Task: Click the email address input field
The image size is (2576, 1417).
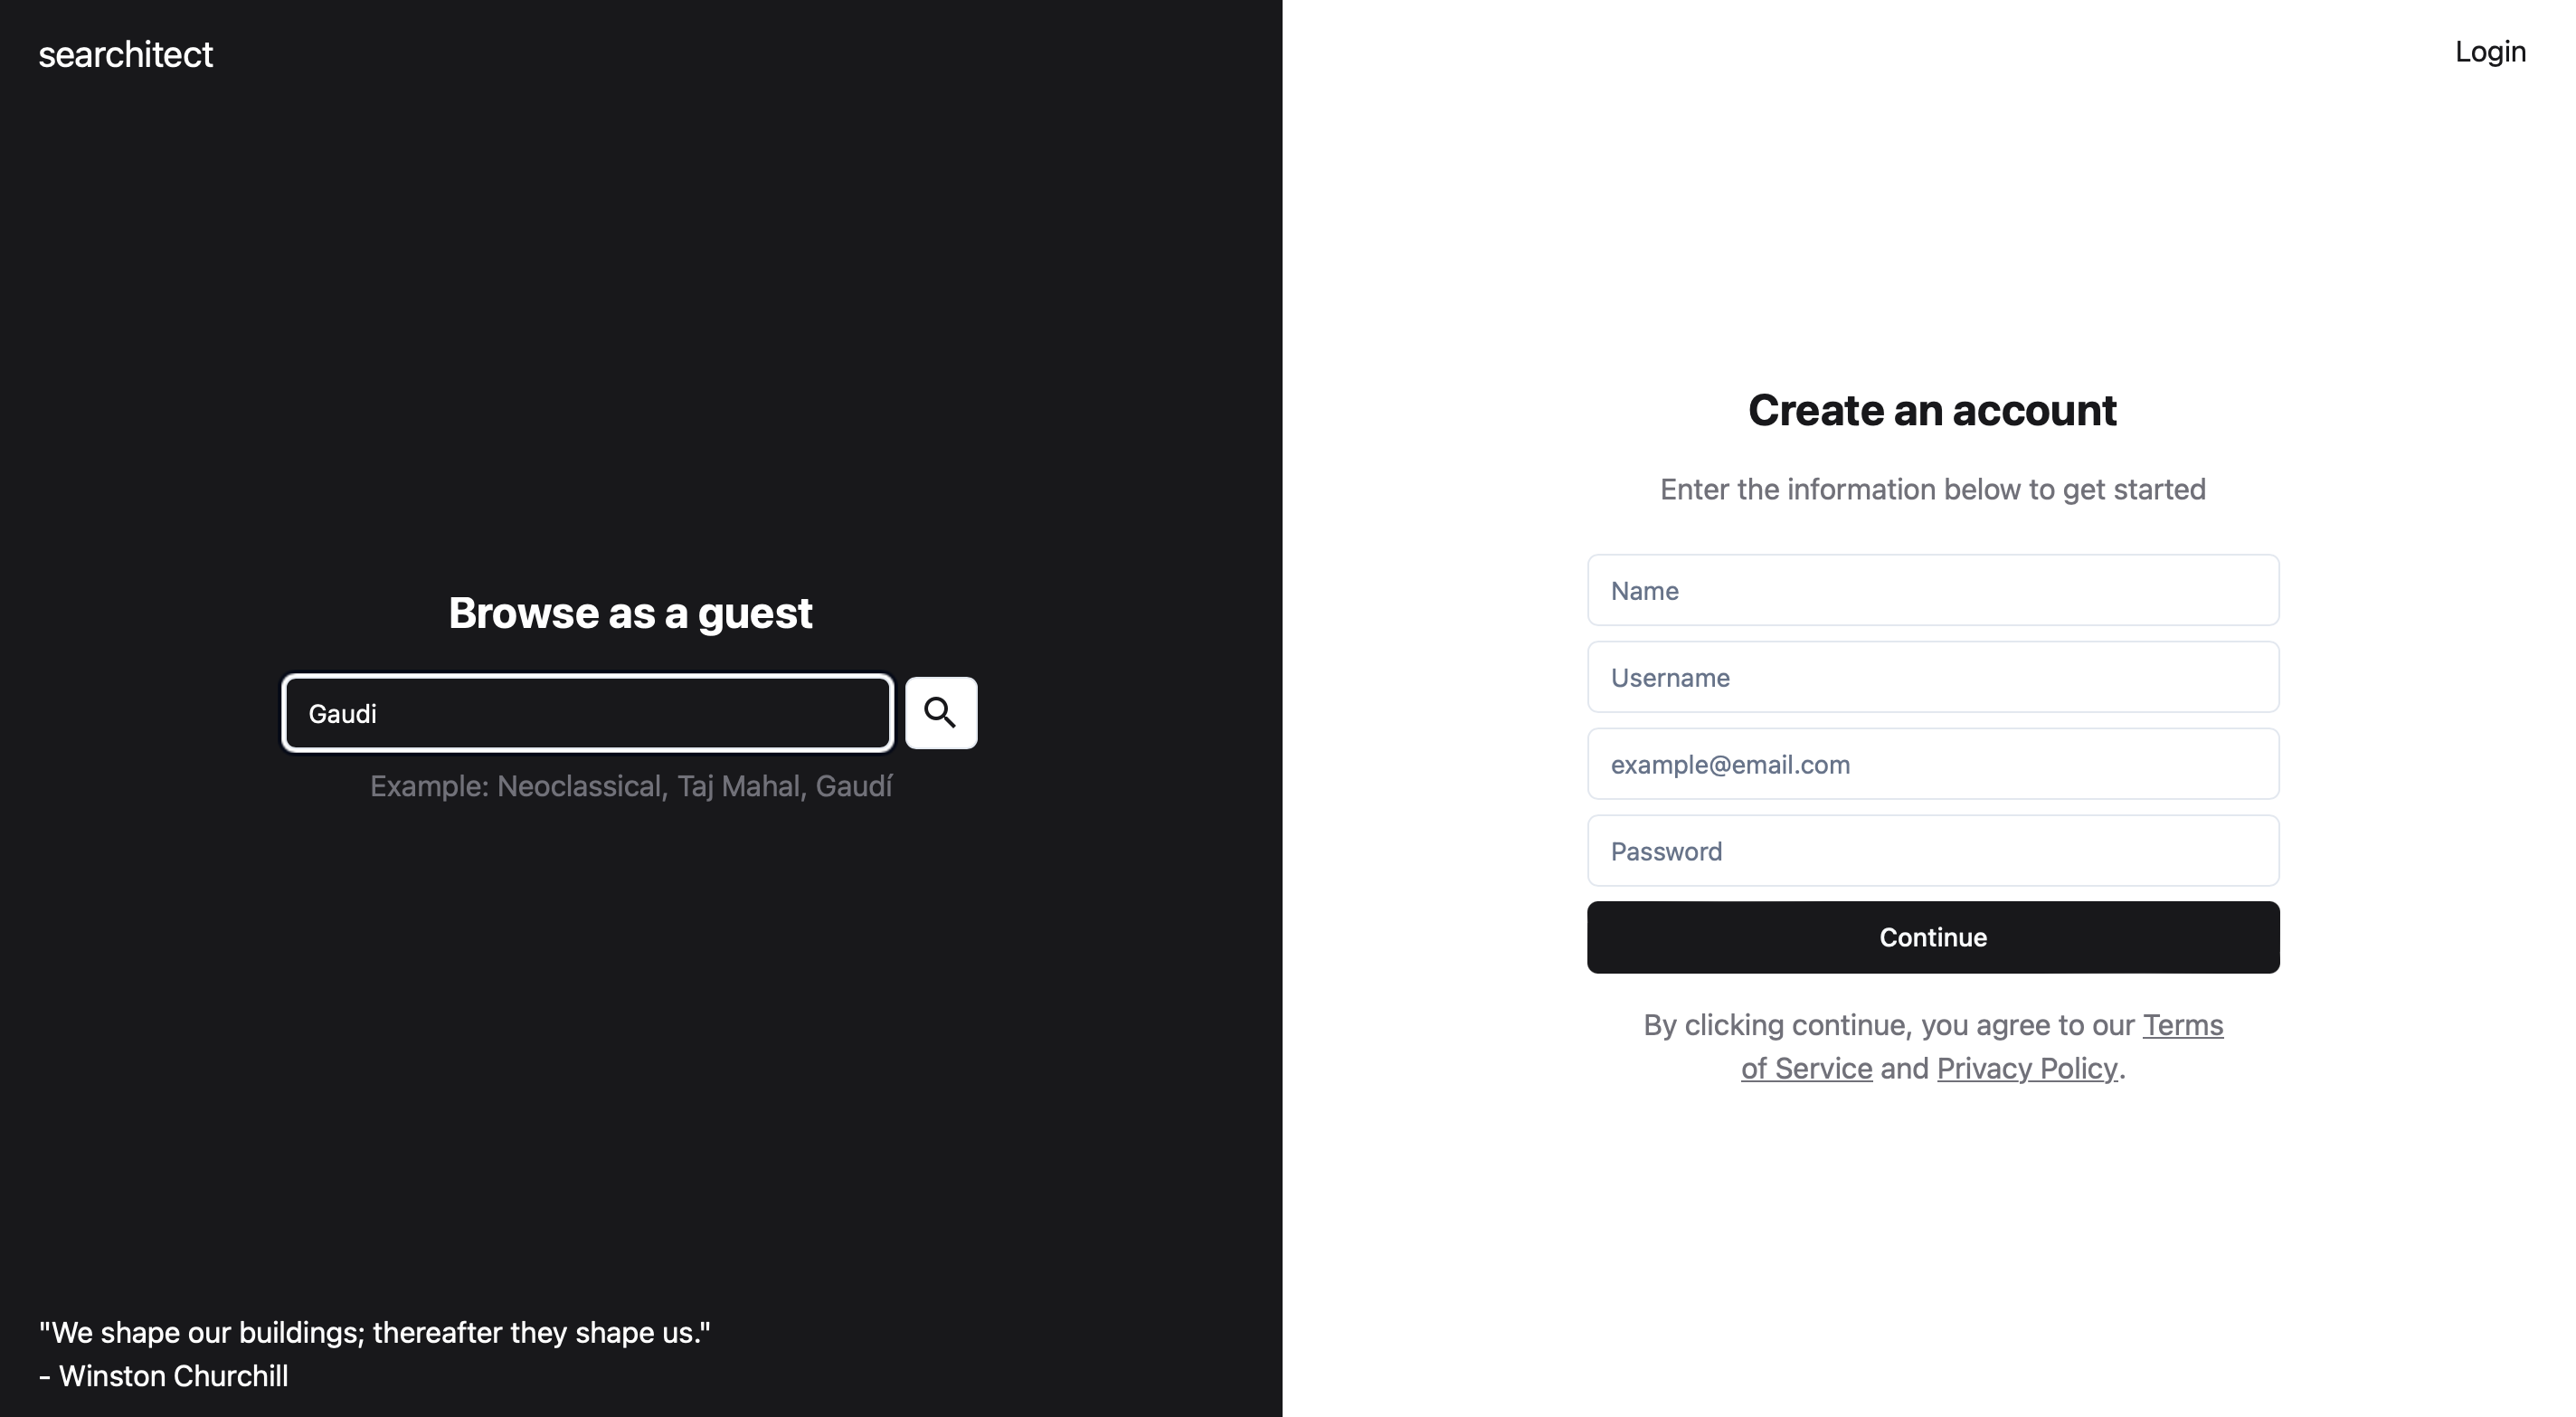Action: point(1932,765)
